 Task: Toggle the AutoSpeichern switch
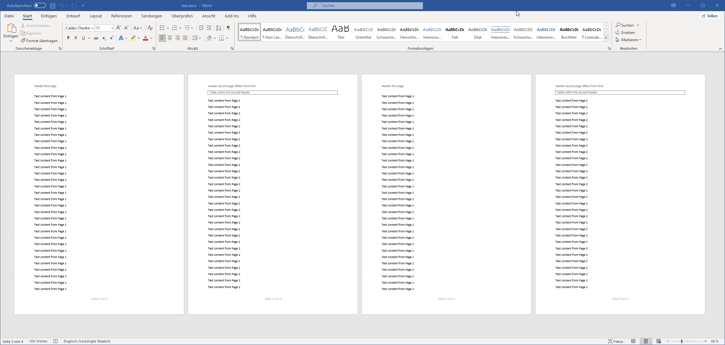coord(40,6)
